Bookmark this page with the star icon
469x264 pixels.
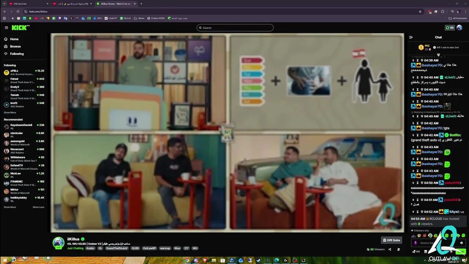tap(420, 11)
